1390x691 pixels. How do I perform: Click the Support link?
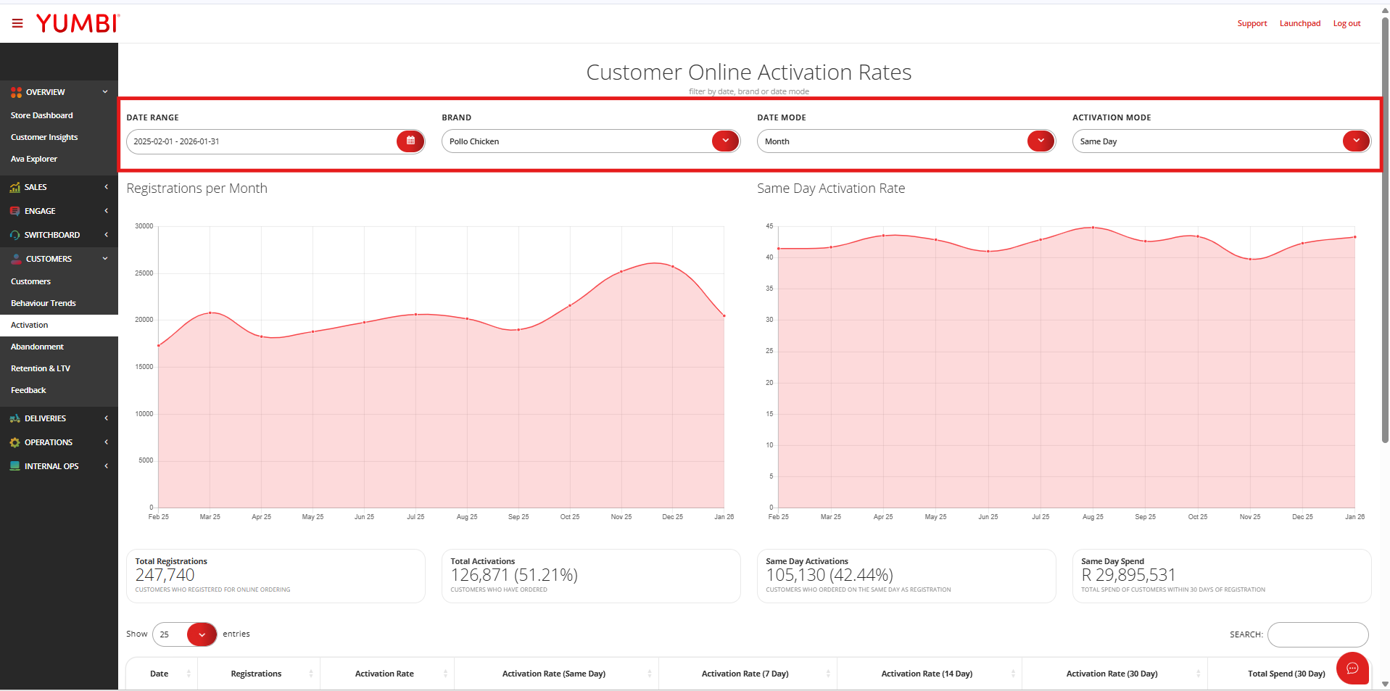tap(1252, 24)
